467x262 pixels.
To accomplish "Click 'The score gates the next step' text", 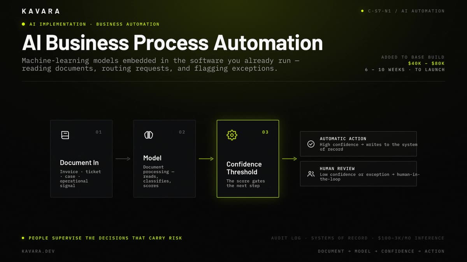I will point(246,183).
